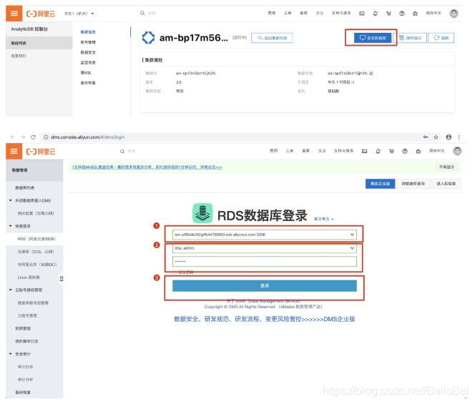
Task: Click browser back arrow
Action: 12,137
